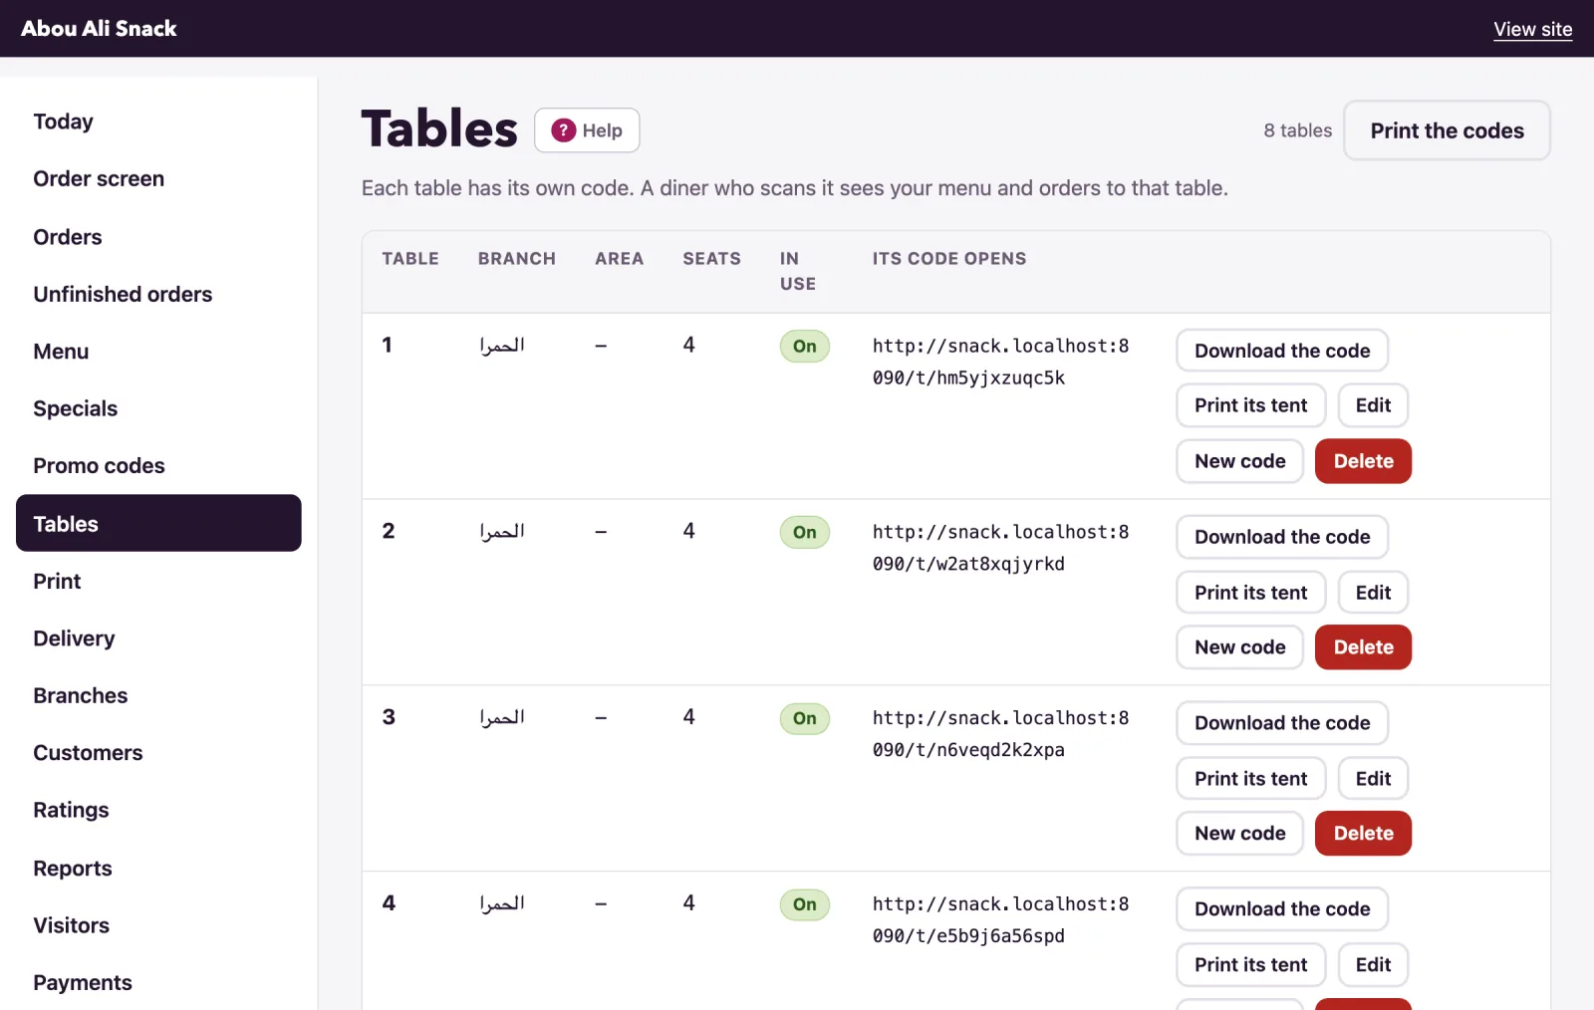Edit table 2
Viewport: 1594px width, 1010px height.
1373,593
